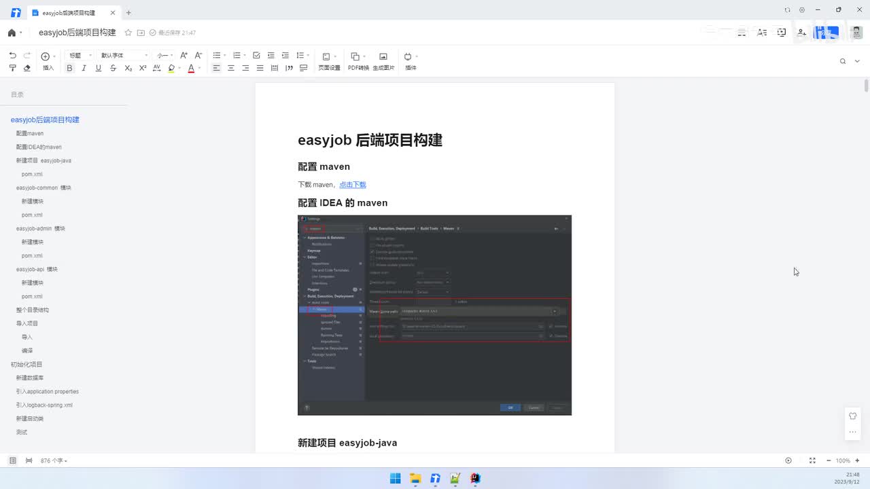Viewport: 870px width, 489px height.
Task: Toggle superscript formatting
Action: [143, 68]
